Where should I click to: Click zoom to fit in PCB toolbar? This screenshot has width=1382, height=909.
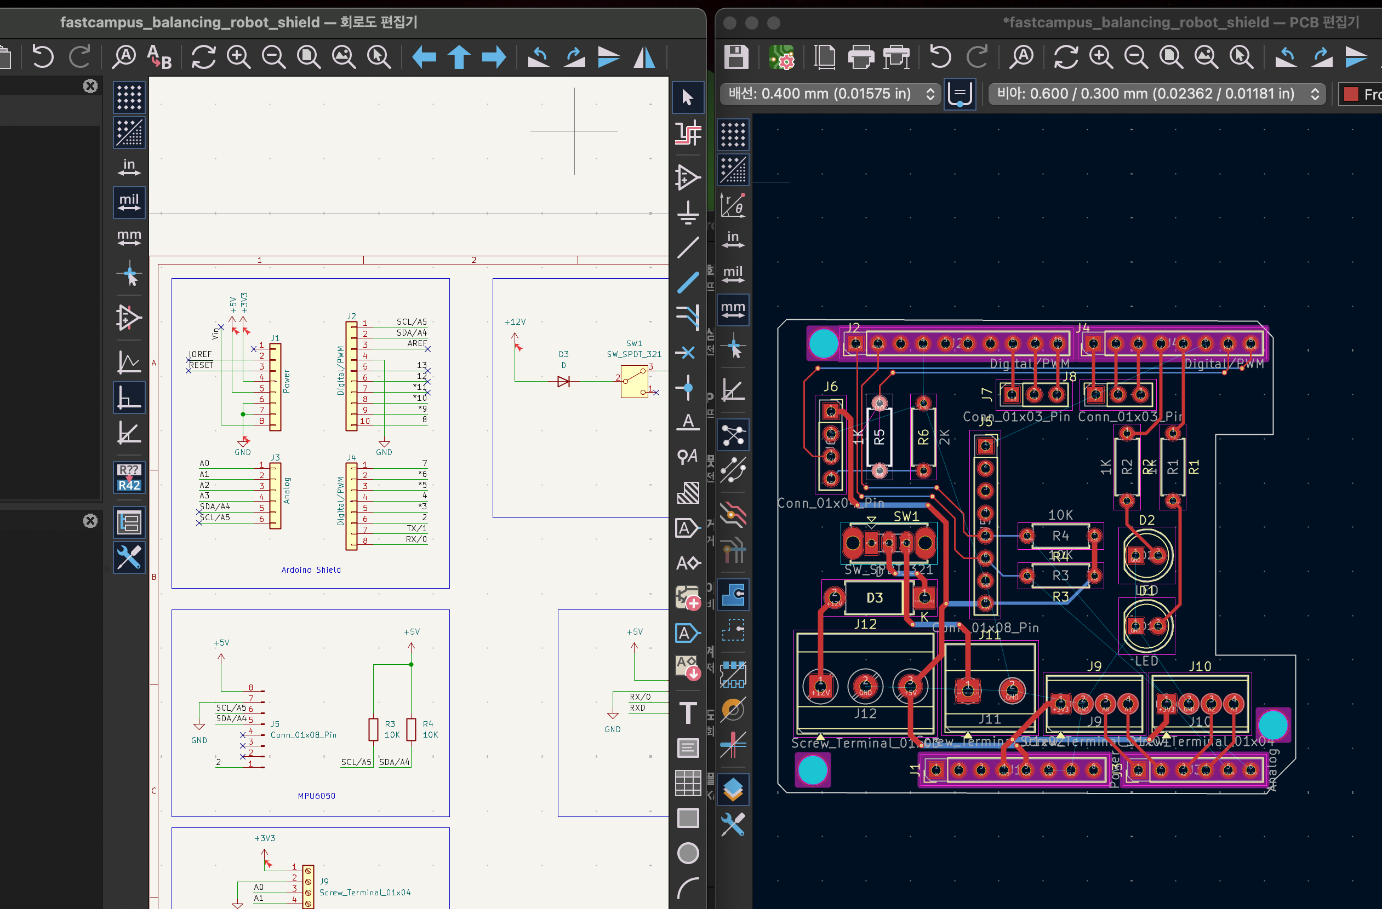[x=1171, y=57]
